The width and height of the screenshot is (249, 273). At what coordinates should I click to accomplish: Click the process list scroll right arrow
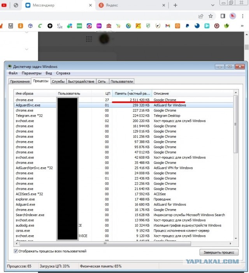(x=230, y=244)
